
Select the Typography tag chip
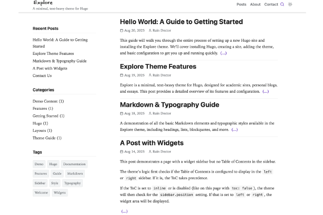(x=72, y=183)
